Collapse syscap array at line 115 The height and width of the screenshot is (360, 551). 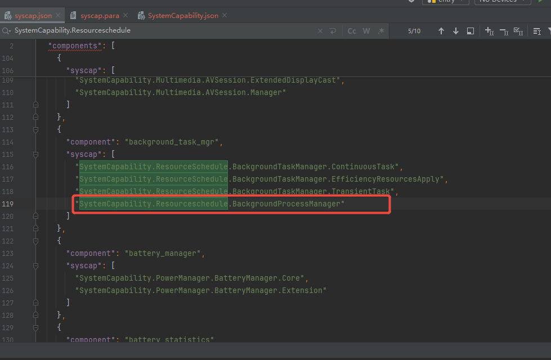[35, 154]
